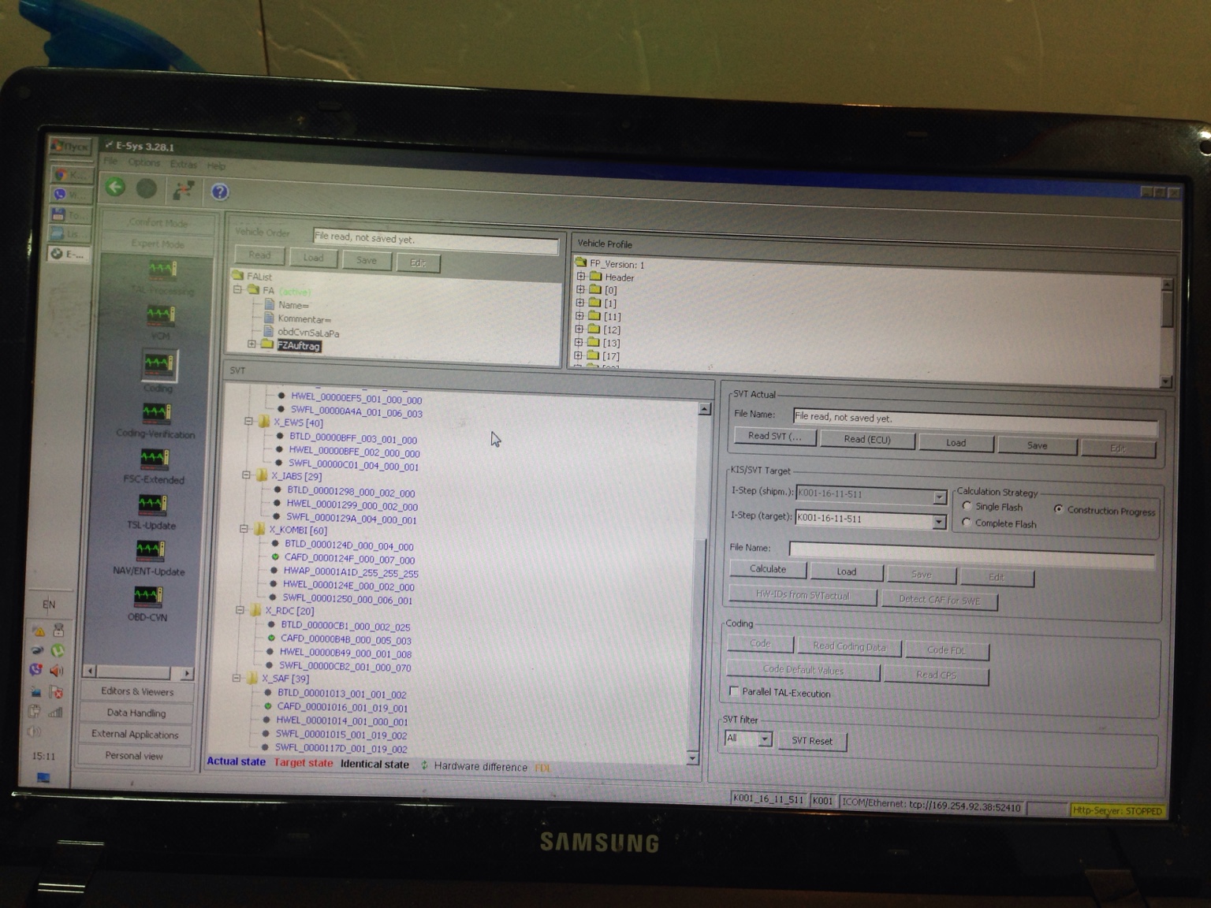This screenshot has height=908, width=1211.
Task: Click the round forward toolbar icon
Action: click(147, 188)
